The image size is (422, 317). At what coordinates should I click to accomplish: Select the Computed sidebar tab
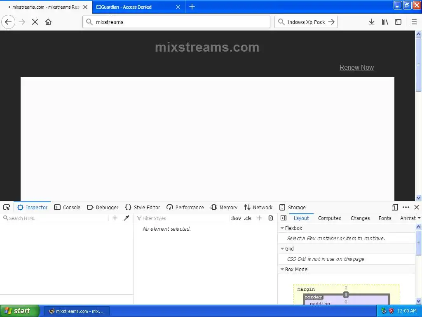point(330,218)
